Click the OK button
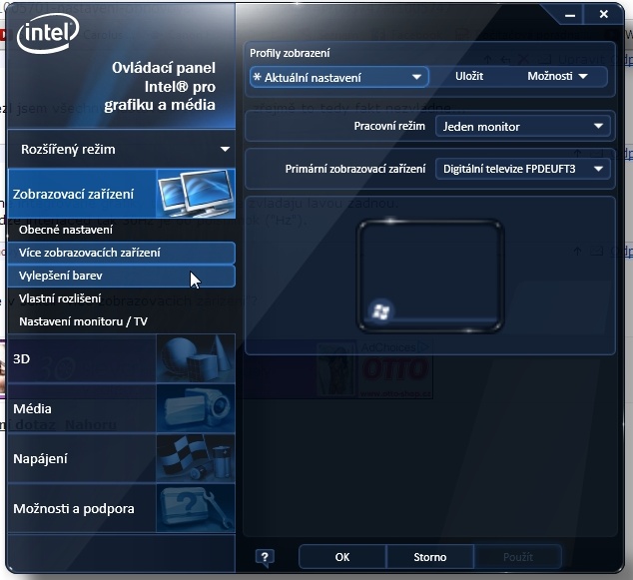This screenshot has width=633, height=580. click(x=342, y=557)
